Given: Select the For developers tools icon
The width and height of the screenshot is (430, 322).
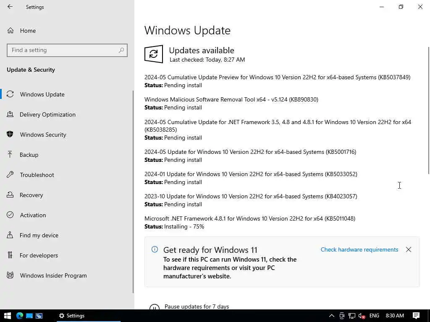Looking at the screenshot, I should (10, 255).
